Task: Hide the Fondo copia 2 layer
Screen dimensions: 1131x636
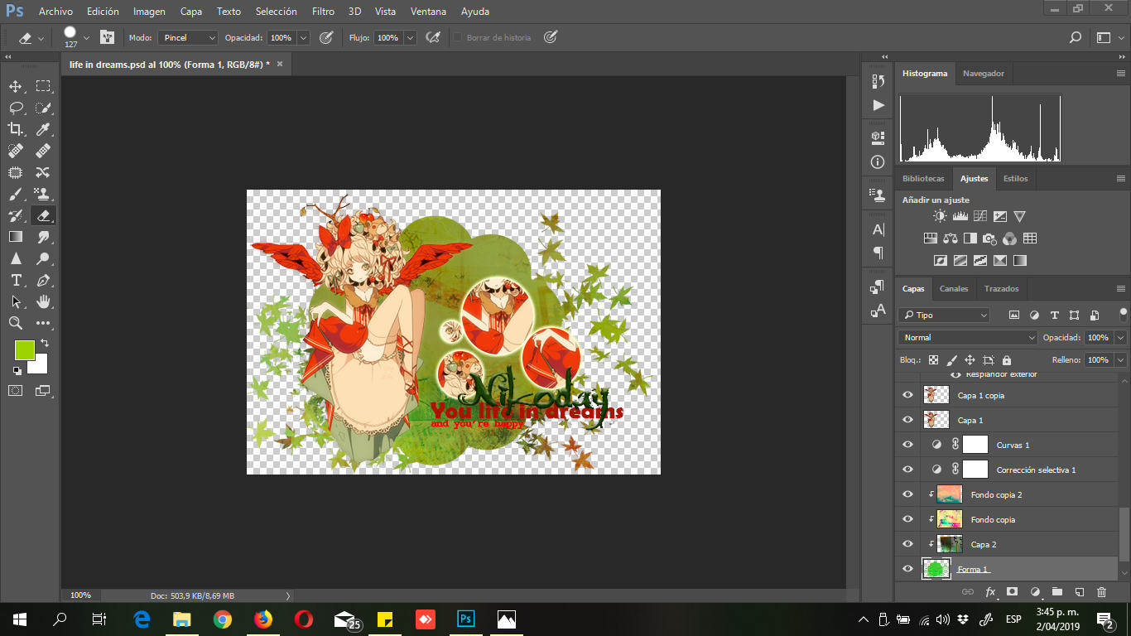Action: tap(907, 494)
